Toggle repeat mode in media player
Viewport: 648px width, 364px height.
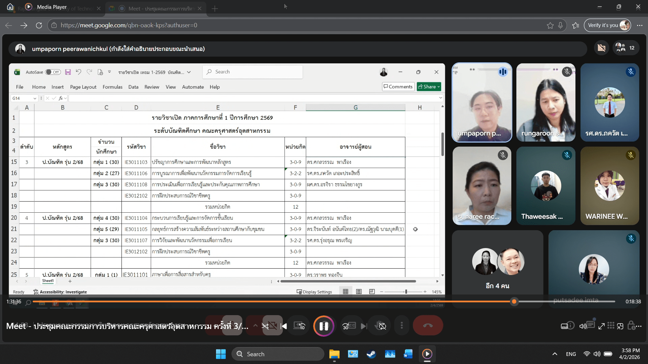pyautogui.click(x=382, y=326)
